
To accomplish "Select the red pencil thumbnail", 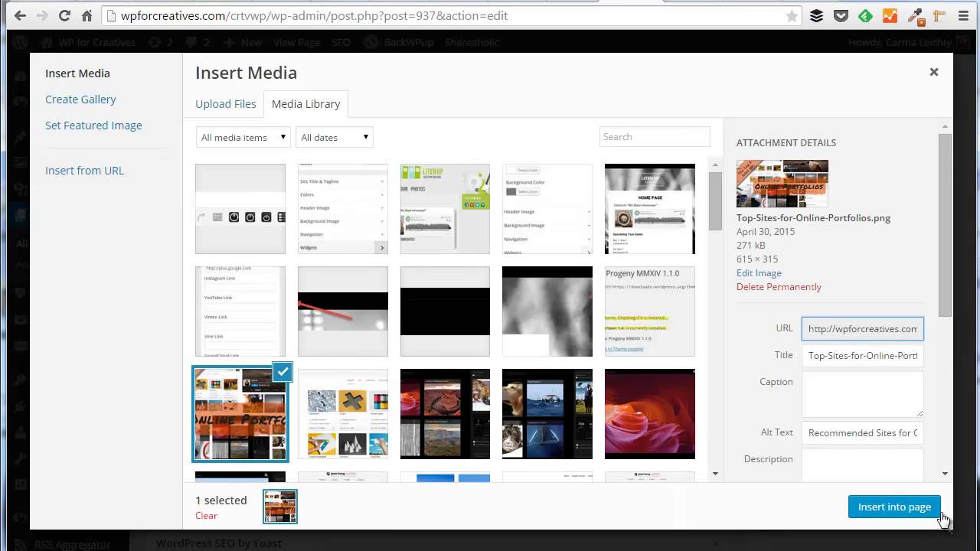I will tap(342, 311).
